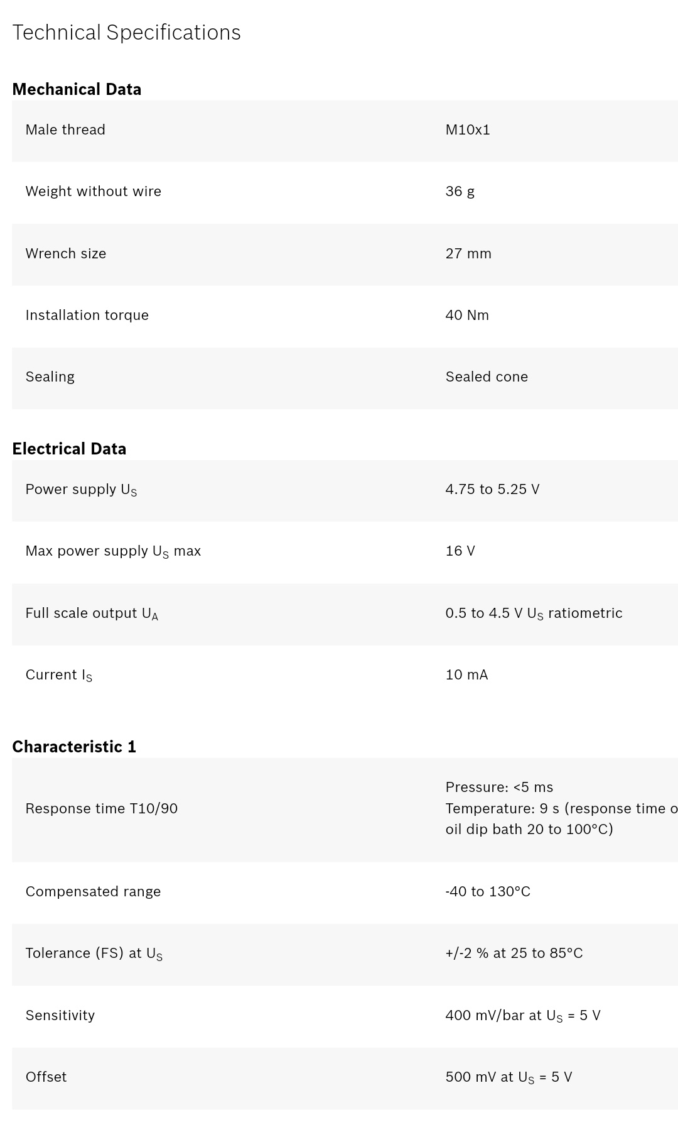Click the Characteristic 1 section heading
Screen dimensions: 678x1127
pos(74,747)
